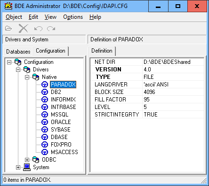
Task: Expand the System tree node
Action: (x=18, y=167)
